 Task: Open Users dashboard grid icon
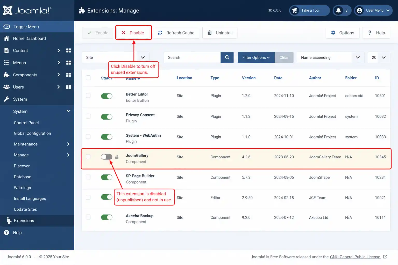(68, 87)
